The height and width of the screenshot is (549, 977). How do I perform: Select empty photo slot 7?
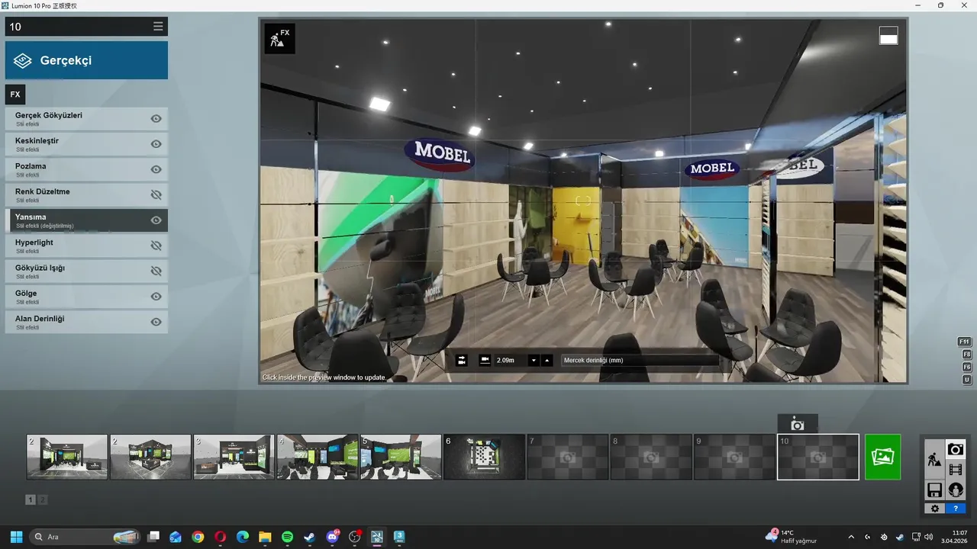click(x=567, y=457)
